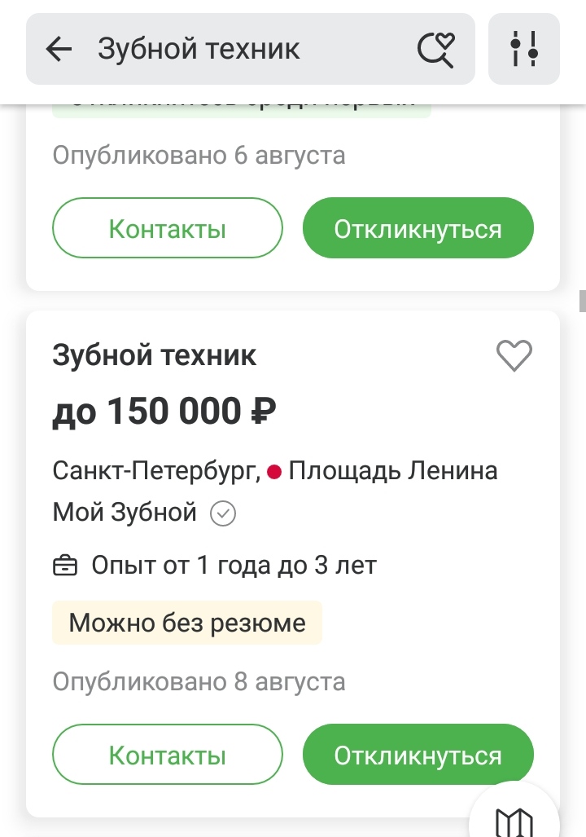Open the search filters icon
586x837 pixels.
point(523,49)
